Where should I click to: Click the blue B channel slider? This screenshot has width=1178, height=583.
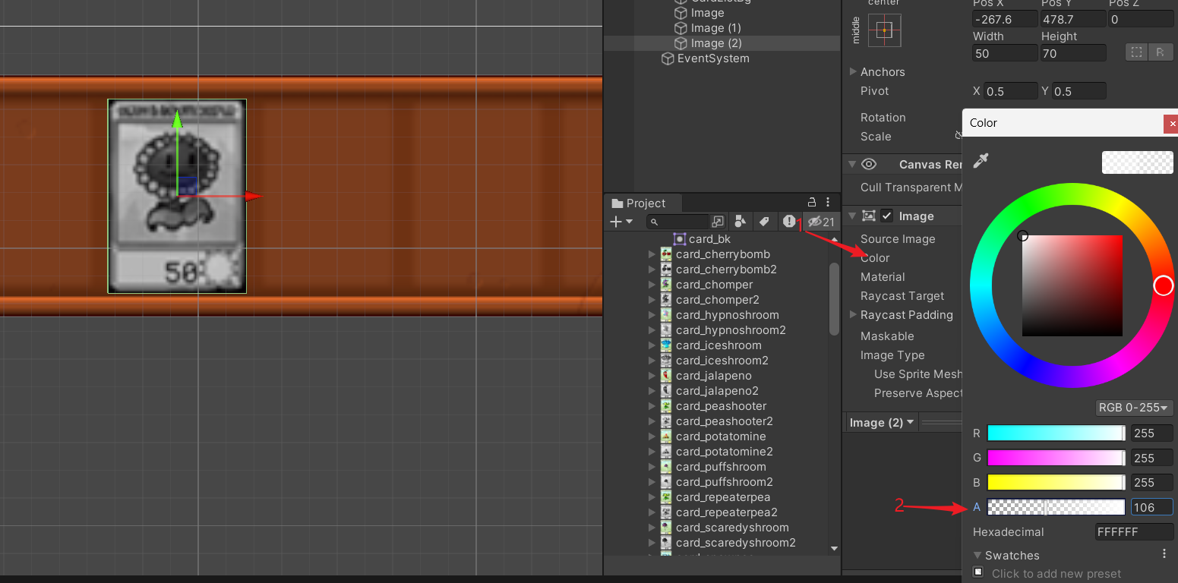point(1056,482)
